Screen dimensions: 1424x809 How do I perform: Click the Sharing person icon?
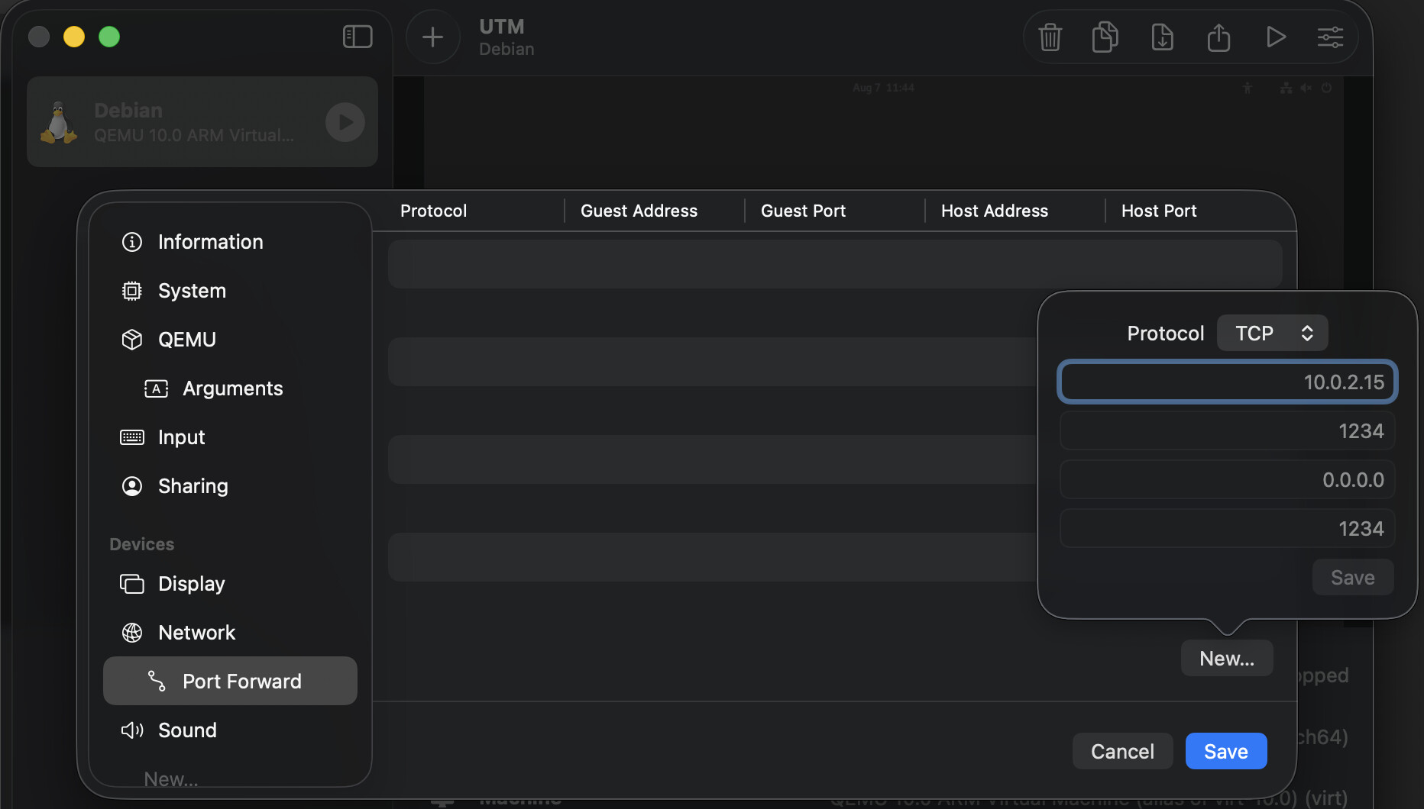[x=132, y=486]
